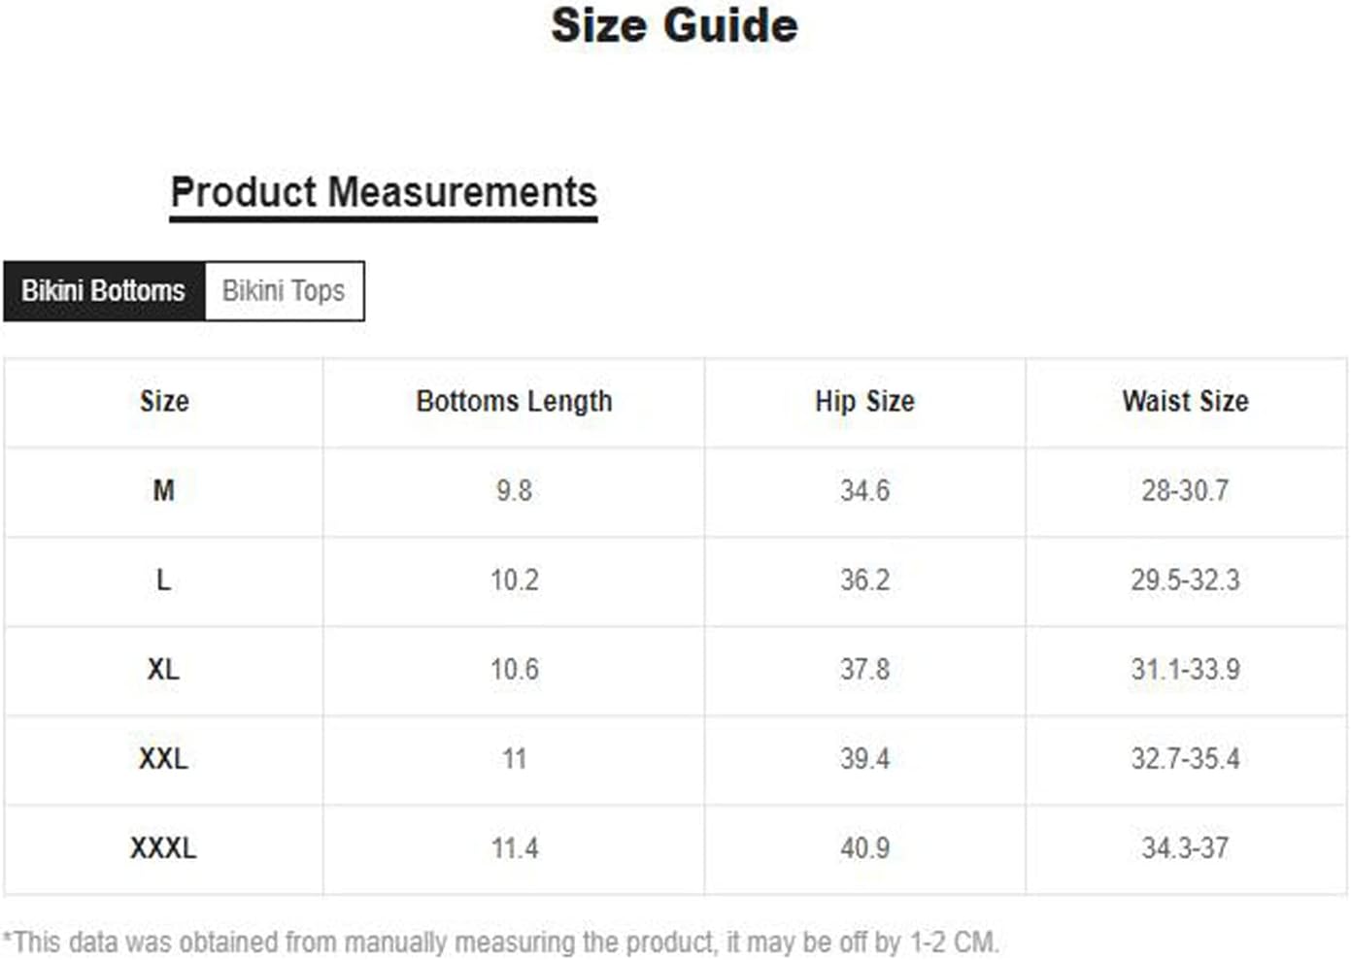
Task: Click the Product Measurements heading
Action: pyautogui.click(x=384, y=192)
